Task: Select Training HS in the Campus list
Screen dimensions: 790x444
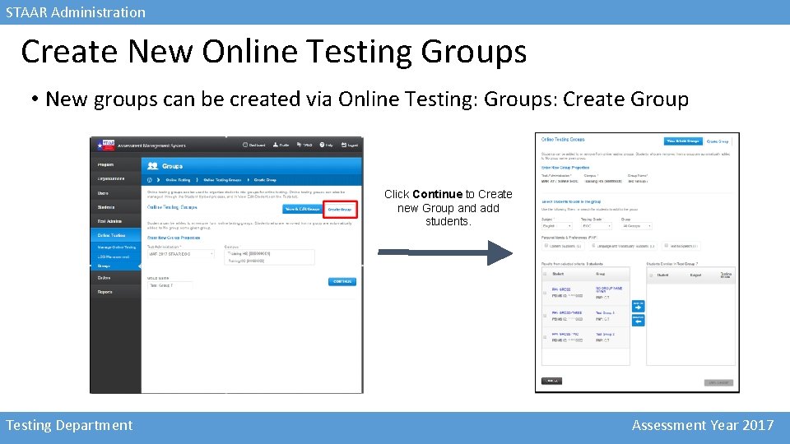Action: coord(249,254)
